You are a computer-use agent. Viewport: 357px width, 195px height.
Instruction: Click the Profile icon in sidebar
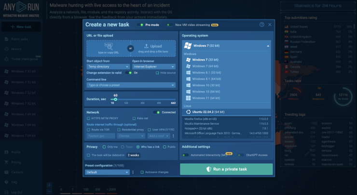6,152
